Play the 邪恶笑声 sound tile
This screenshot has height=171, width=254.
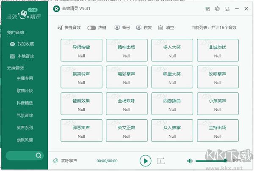point(81,131)
